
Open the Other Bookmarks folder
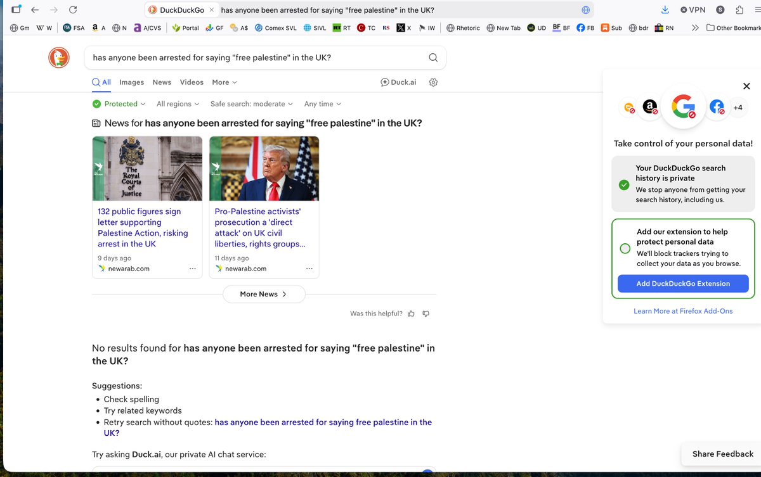[733, 28]
